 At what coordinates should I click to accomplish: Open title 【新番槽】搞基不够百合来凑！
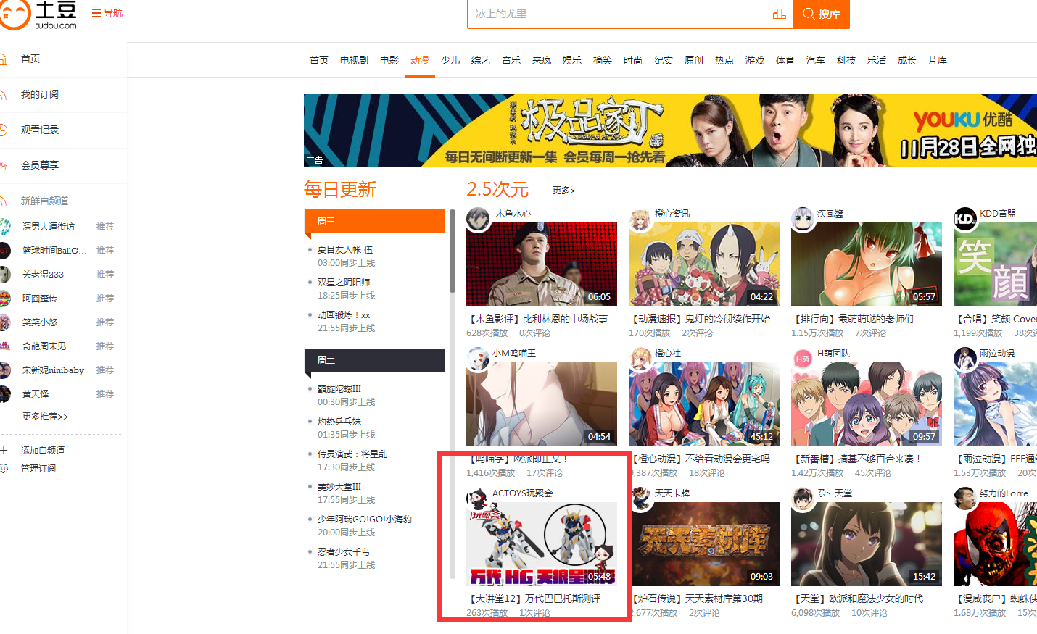pos(858,459)
